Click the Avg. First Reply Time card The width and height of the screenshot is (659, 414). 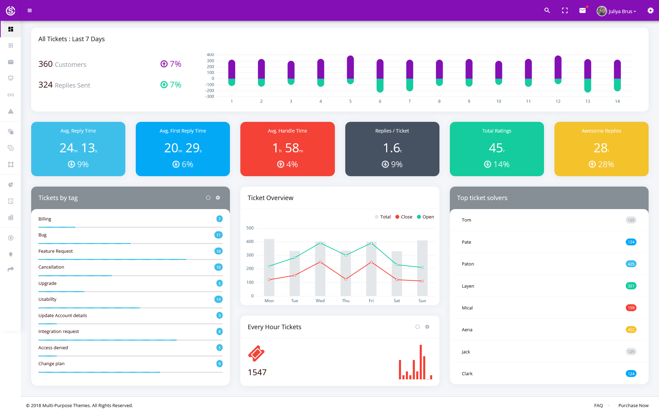(183, 149)
